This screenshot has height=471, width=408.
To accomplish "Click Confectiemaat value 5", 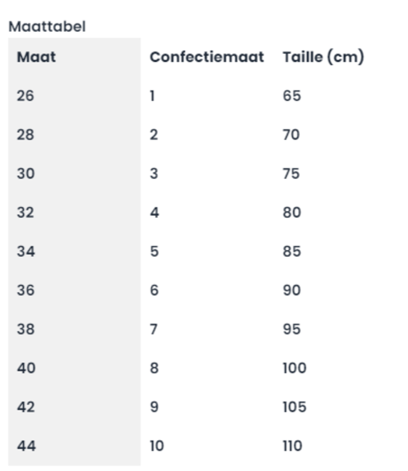I will coord(154,252).
